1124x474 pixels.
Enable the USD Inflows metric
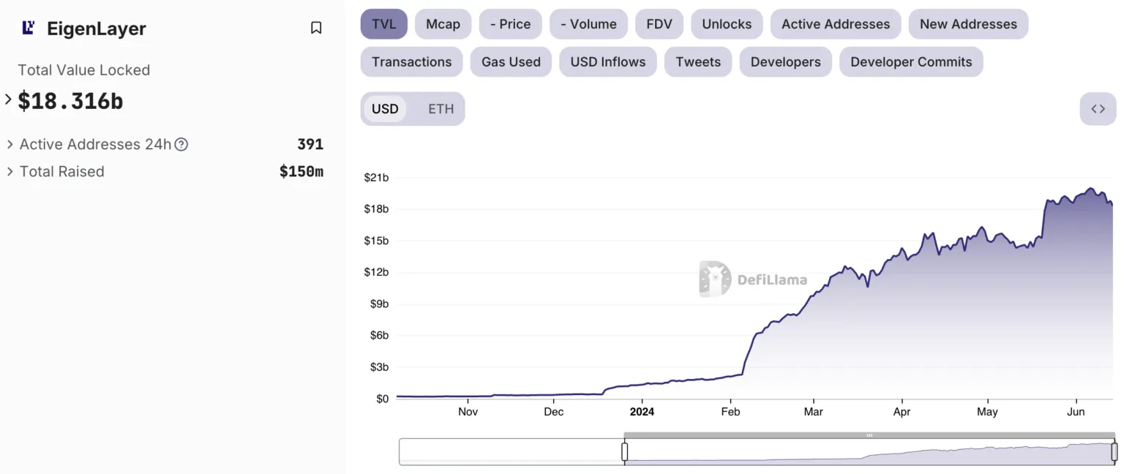click(x=608, y=62)
